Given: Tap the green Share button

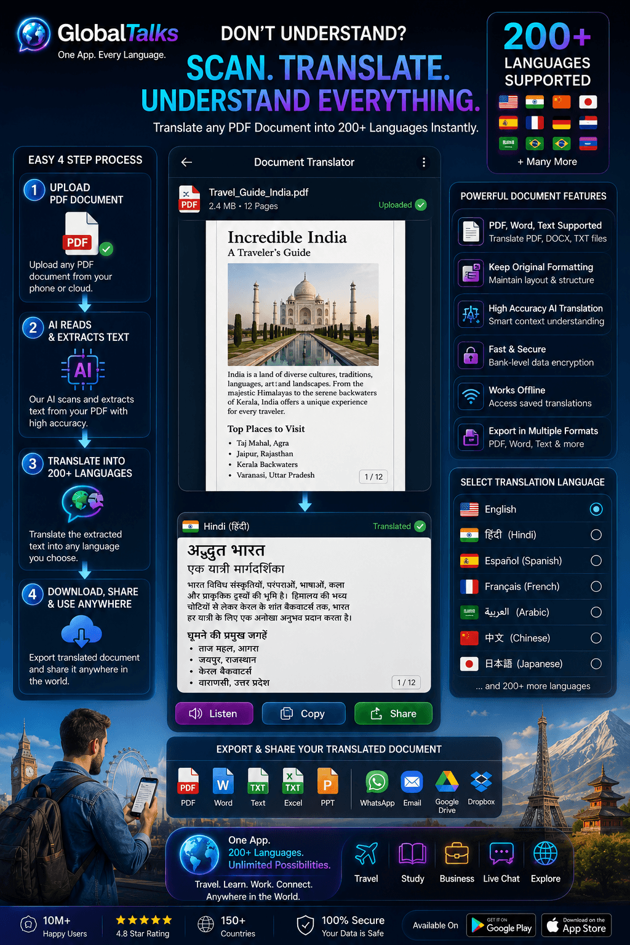Looking at the screenshot, I should (393, 714).
